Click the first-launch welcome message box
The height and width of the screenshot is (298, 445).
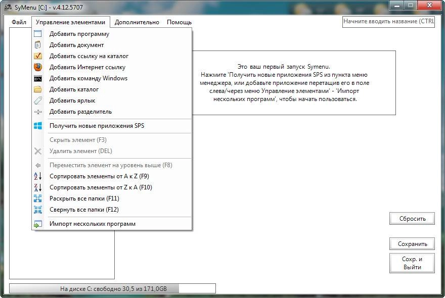click(x=294, y=83)
